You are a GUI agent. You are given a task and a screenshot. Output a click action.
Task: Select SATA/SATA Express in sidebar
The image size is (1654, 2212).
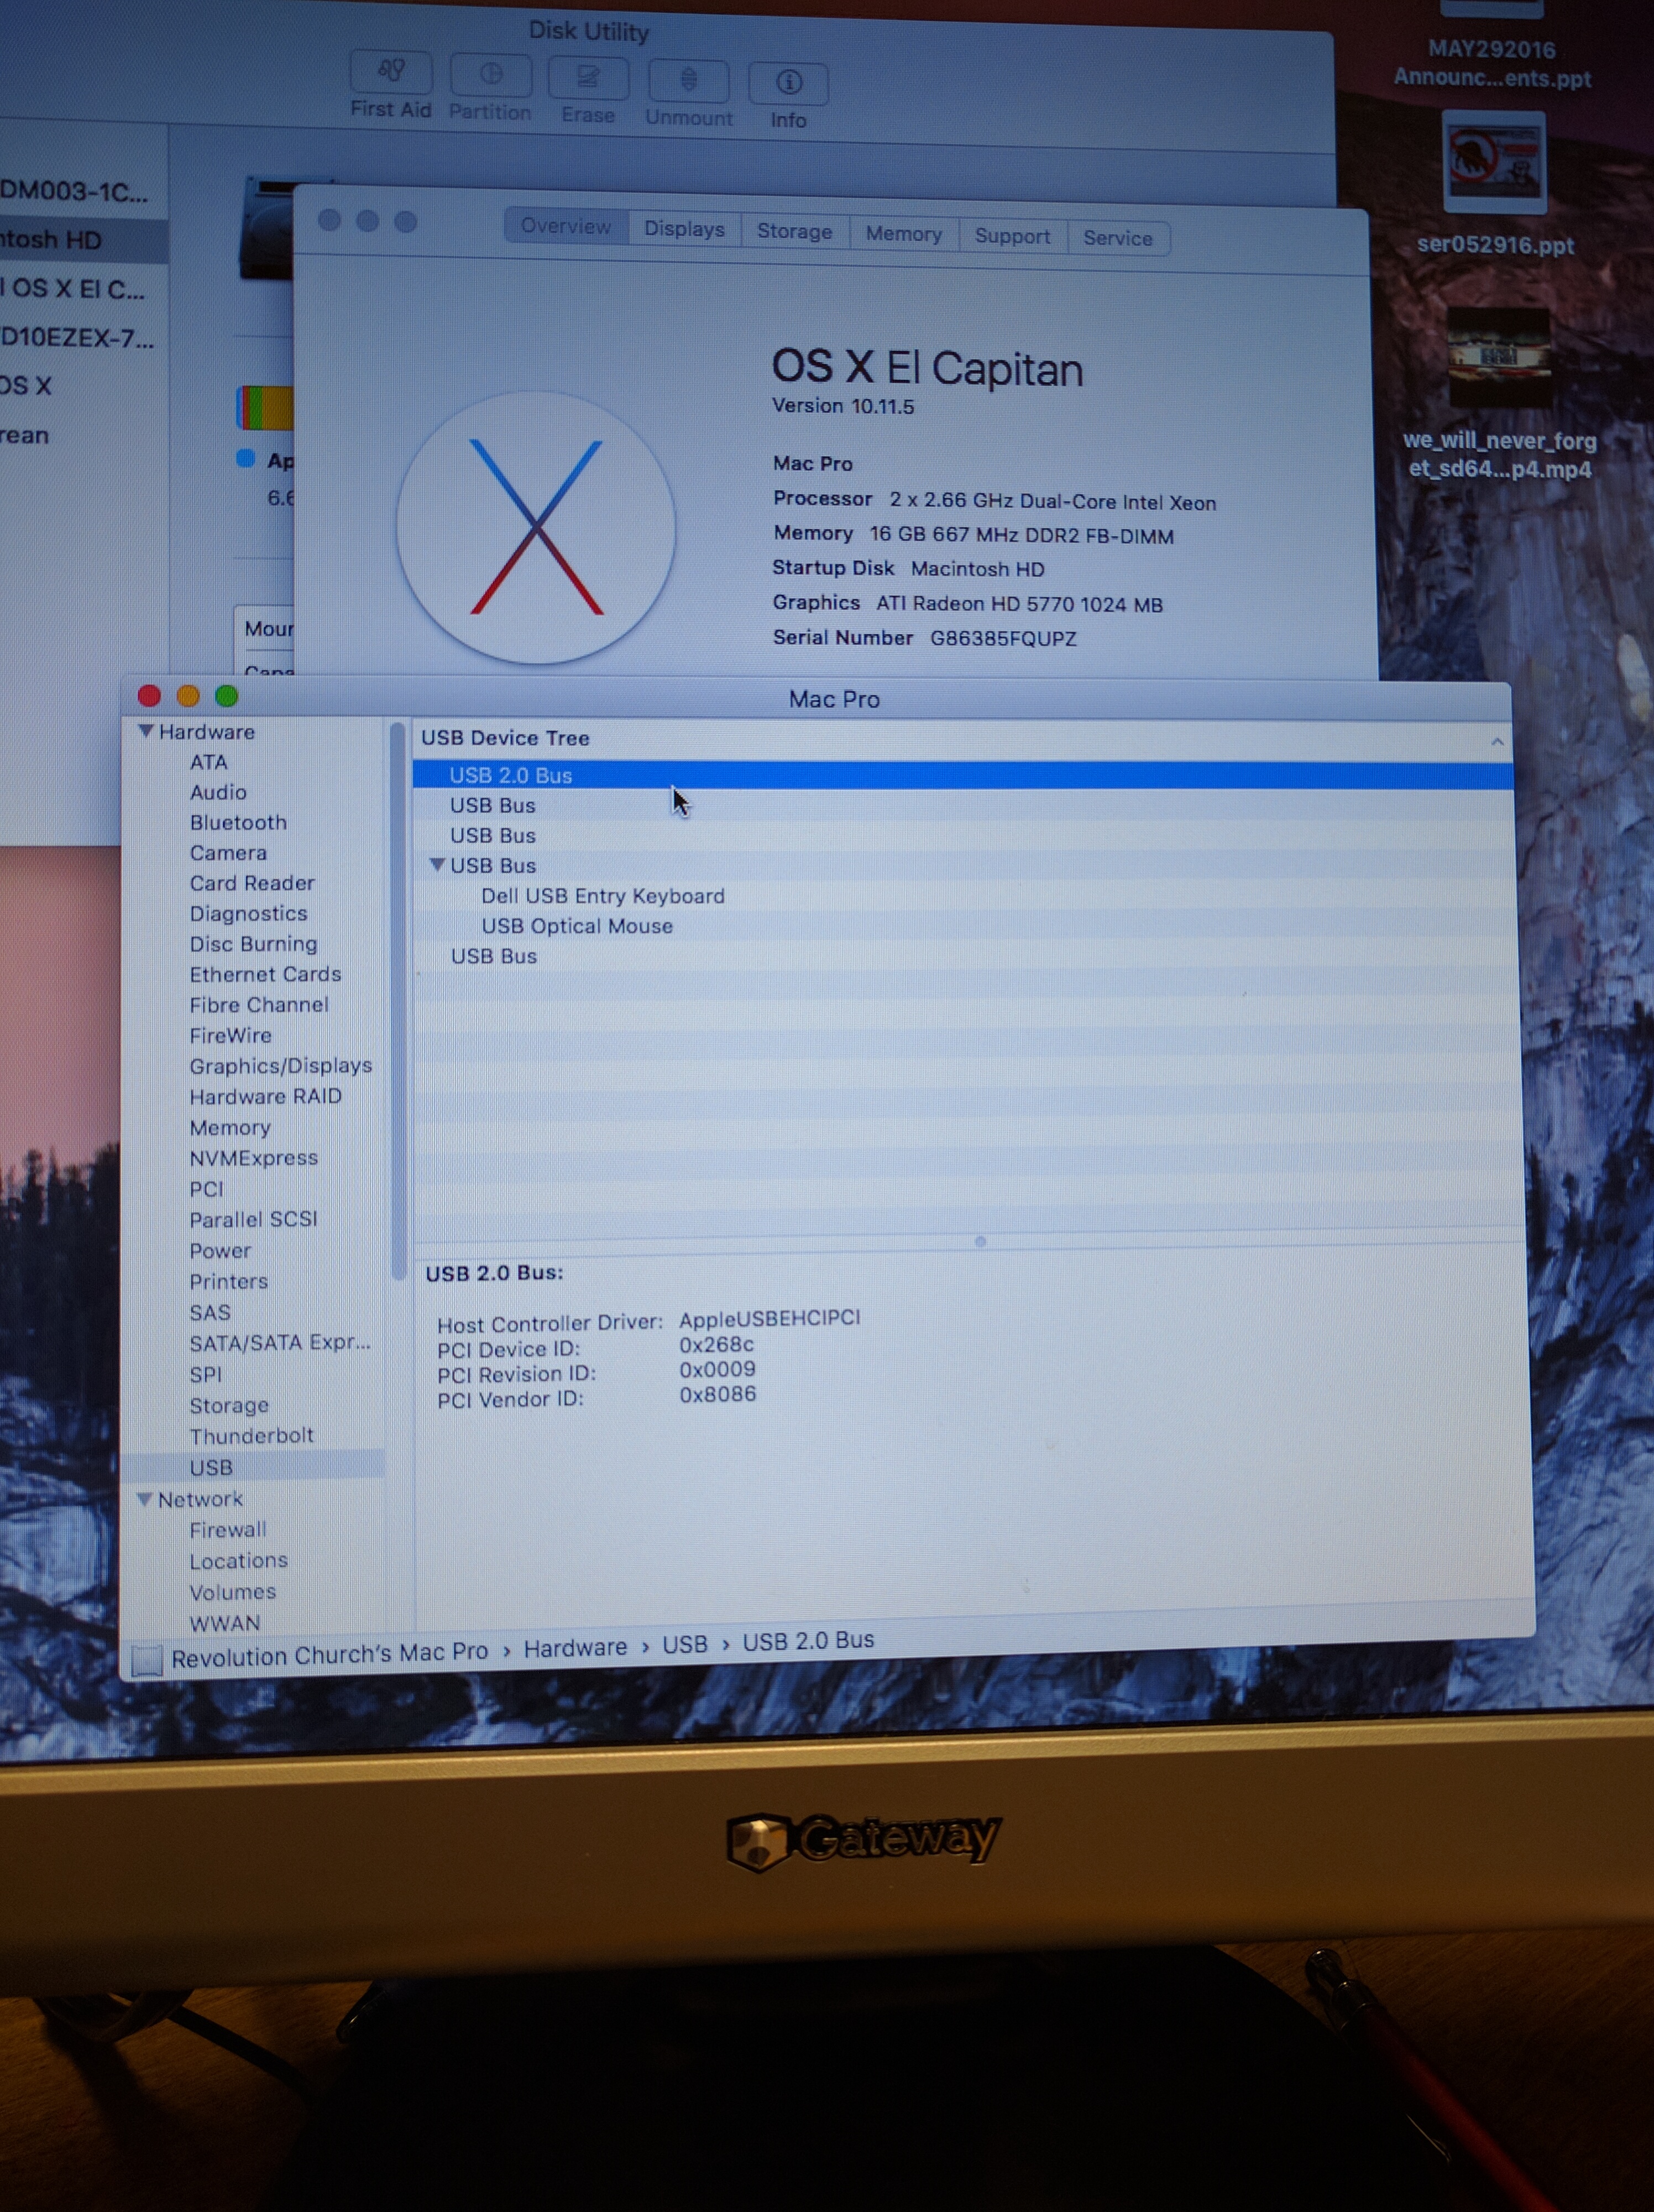click(280, 1343)
